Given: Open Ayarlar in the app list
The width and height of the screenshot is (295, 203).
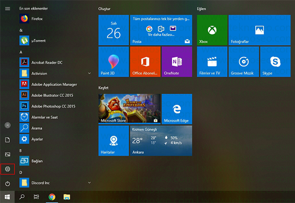Looking at the screenshot, I should coord(55,139).
